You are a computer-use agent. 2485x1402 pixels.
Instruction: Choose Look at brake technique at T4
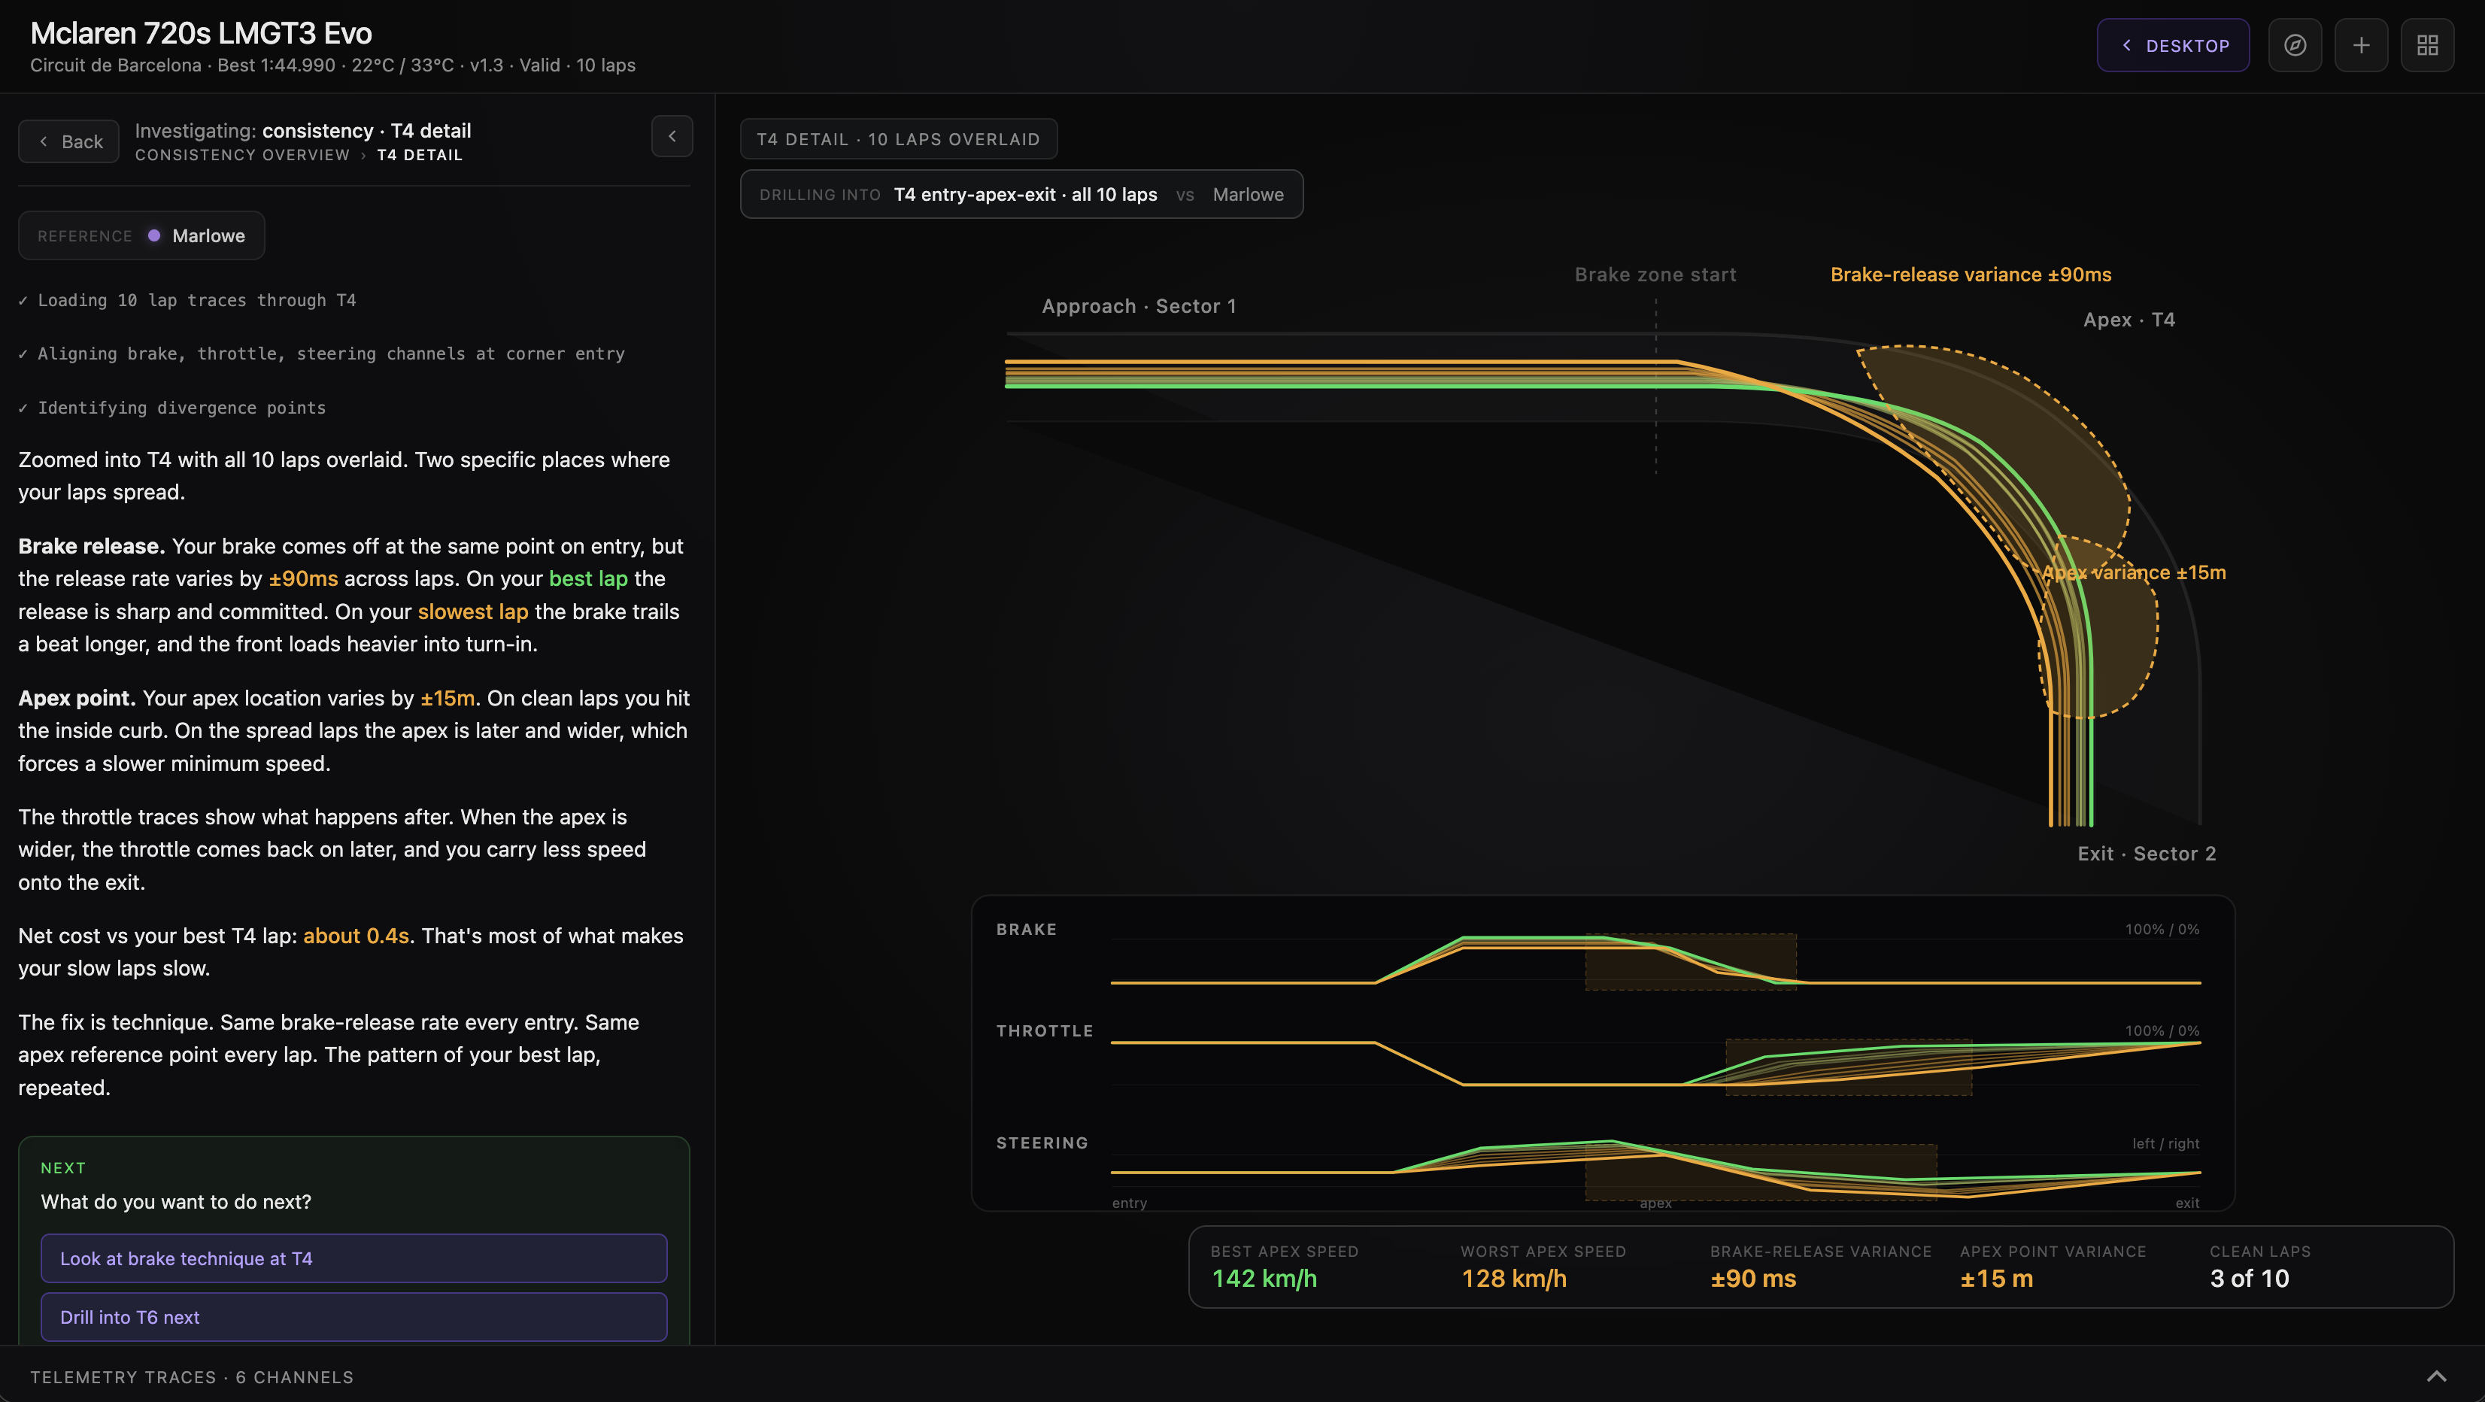pyautogui.click(x=354, y=1258)
